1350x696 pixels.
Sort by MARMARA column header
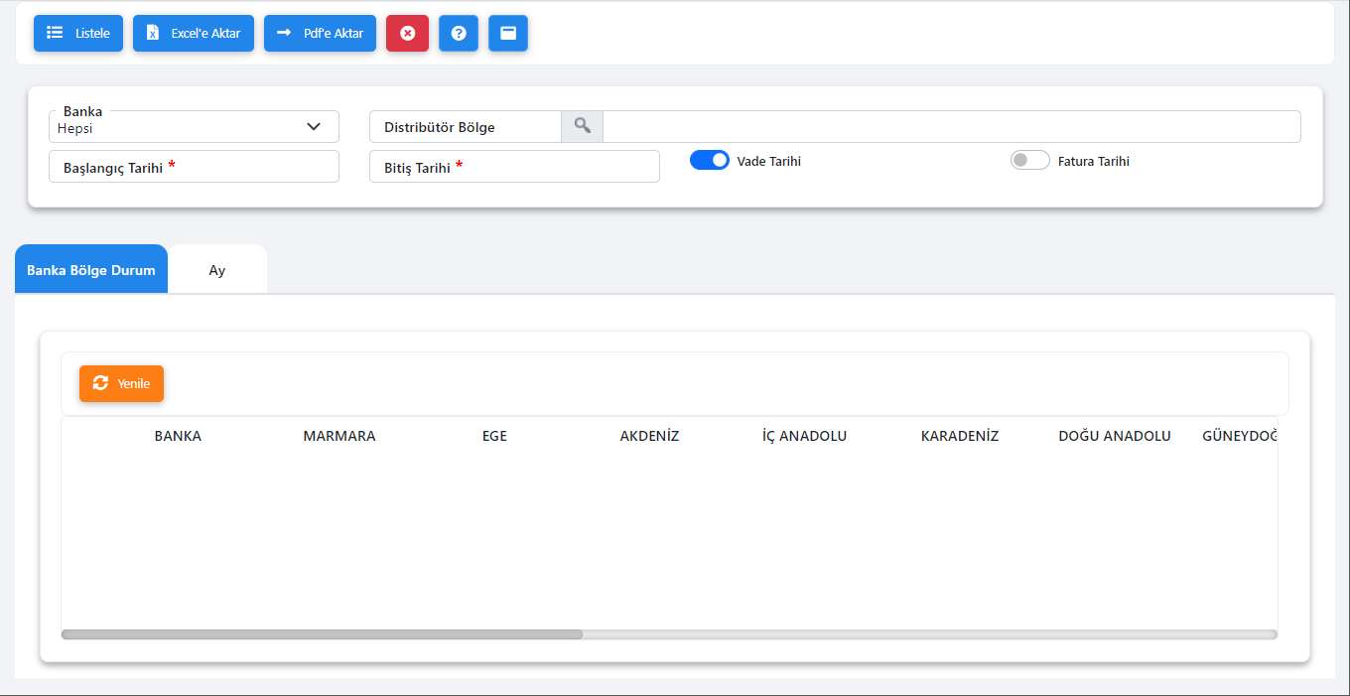pyautogui.click(x=339, y=436)
